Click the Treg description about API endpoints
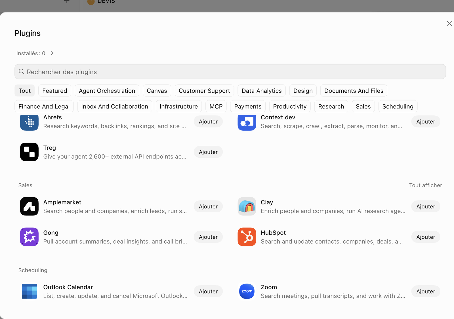Image resolution: width=454 pixels, height=319 pixels. tap(115, 157)
